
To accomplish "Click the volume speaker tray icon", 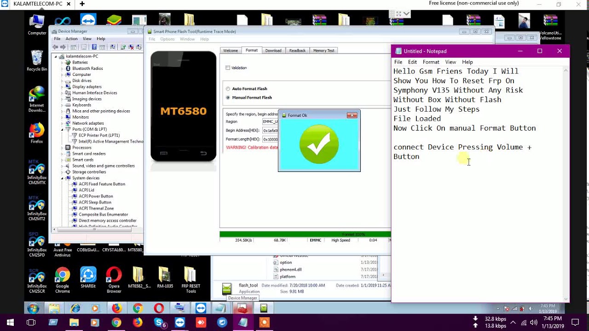I will pyautogui.click(x=533, y=322).
